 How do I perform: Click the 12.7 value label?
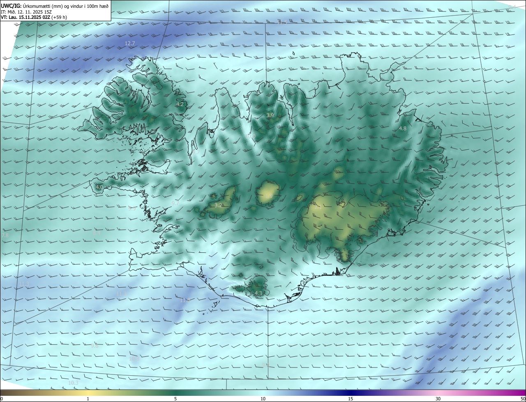click(x=130, y=43)
